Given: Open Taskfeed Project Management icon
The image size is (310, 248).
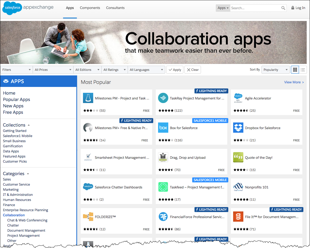Looking at the screenshot, I should coord(163,187).
